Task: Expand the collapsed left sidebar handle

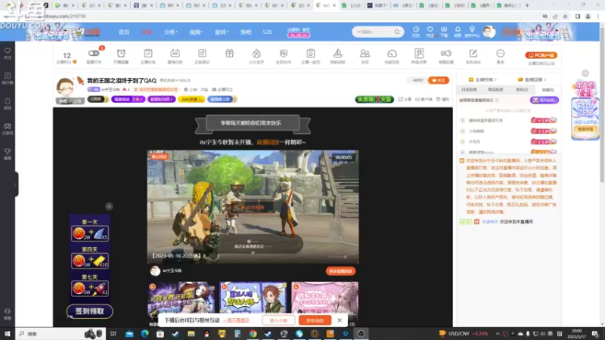Action: [x=15, y=184]
